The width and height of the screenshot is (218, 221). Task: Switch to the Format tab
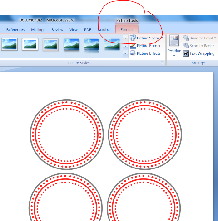pyautogui.click(x=127, y=30)
